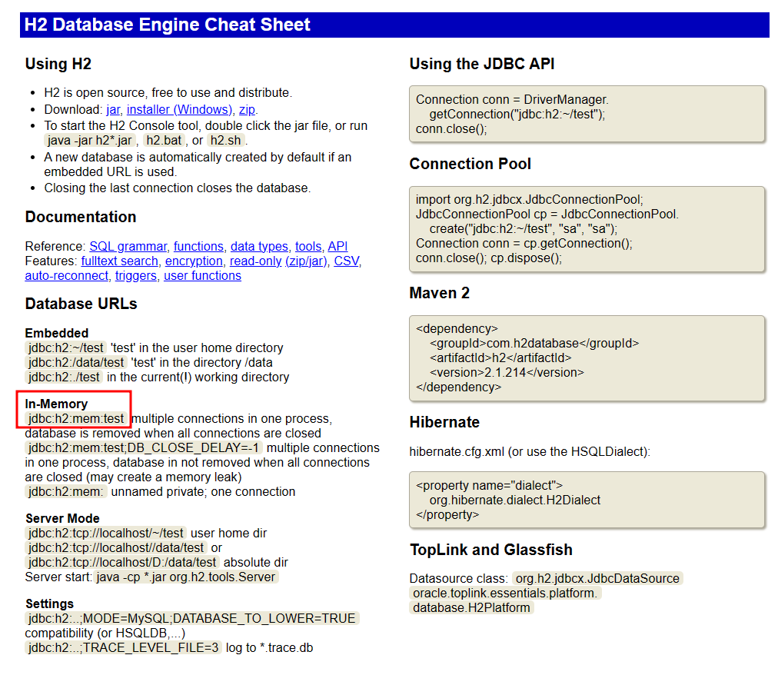Click the 'org.h2.jdbcx.JdbcDataSource' class name

pos(597,579)
